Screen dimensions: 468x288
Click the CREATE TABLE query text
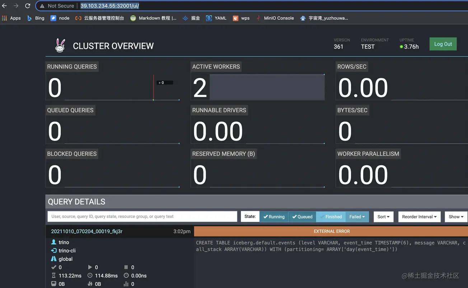tap(331, 246)
